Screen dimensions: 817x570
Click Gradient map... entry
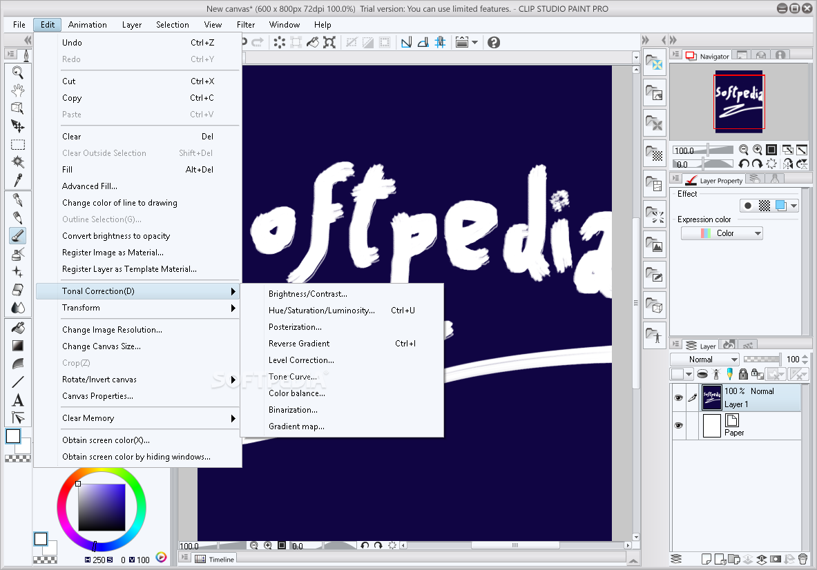(296, 426)
